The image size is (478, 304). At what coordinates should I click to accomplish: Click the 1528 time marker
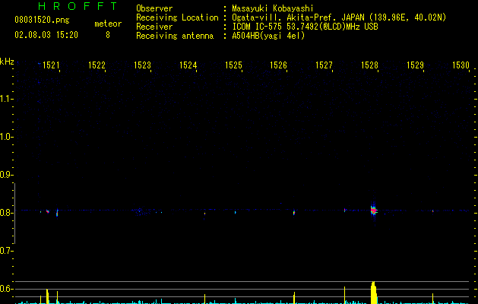click(x=369, y=65)
